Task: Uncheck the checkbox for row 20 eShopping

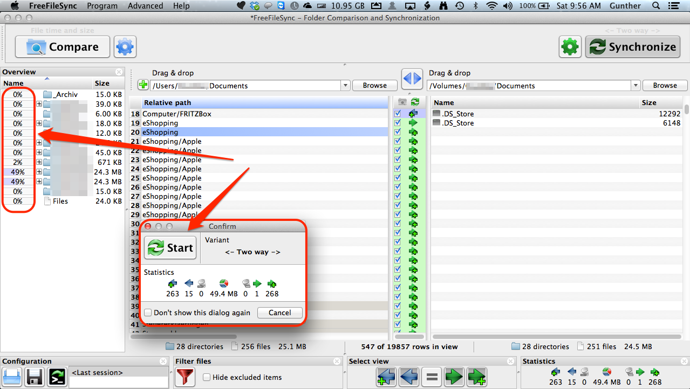Action: tap(398, 132)
